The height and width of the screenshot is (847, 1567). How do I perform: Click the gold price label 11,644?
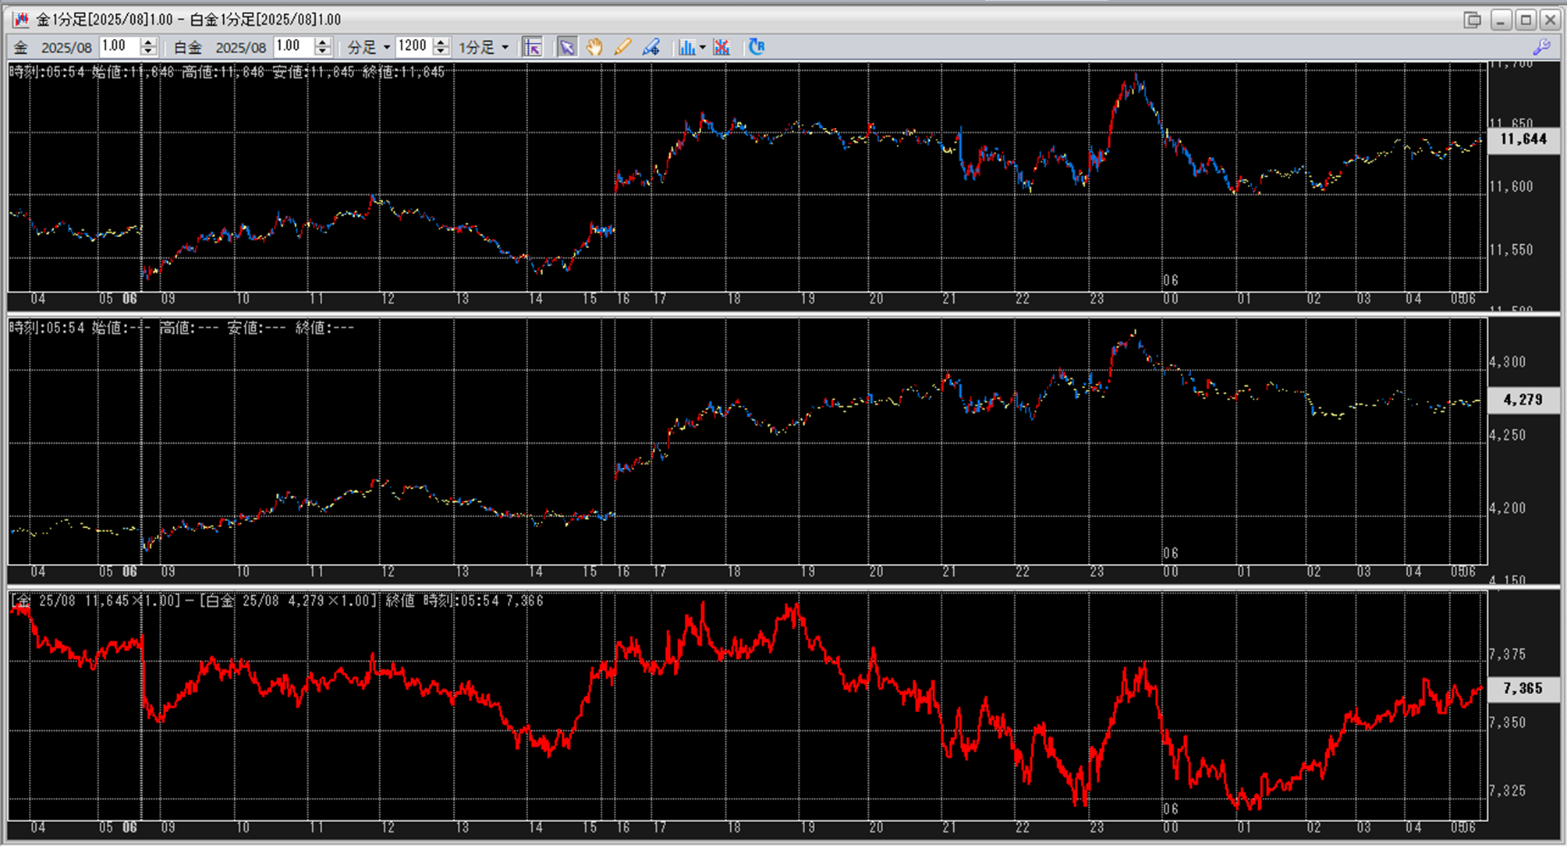tap(1523, 140)
